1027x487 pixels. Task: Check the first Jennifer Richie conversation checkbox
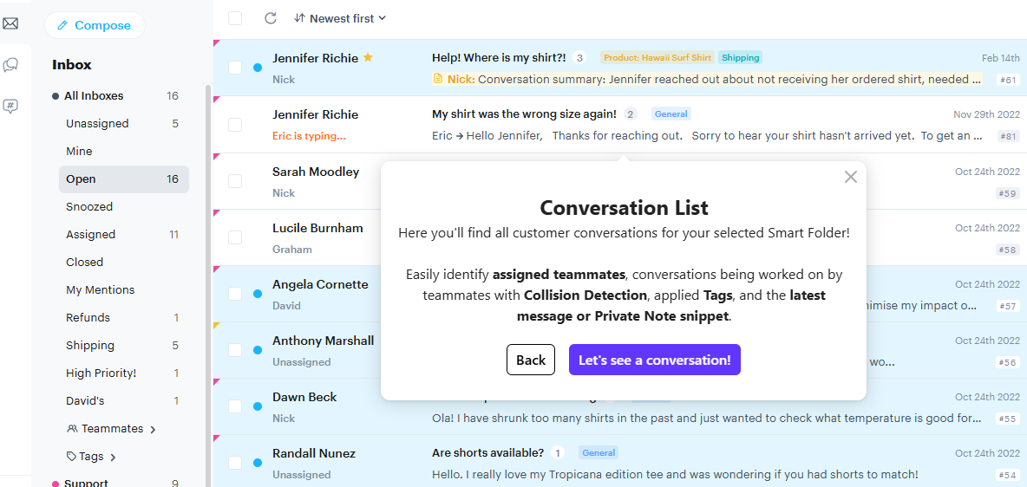pyautogui.click(x=235, y=68)
